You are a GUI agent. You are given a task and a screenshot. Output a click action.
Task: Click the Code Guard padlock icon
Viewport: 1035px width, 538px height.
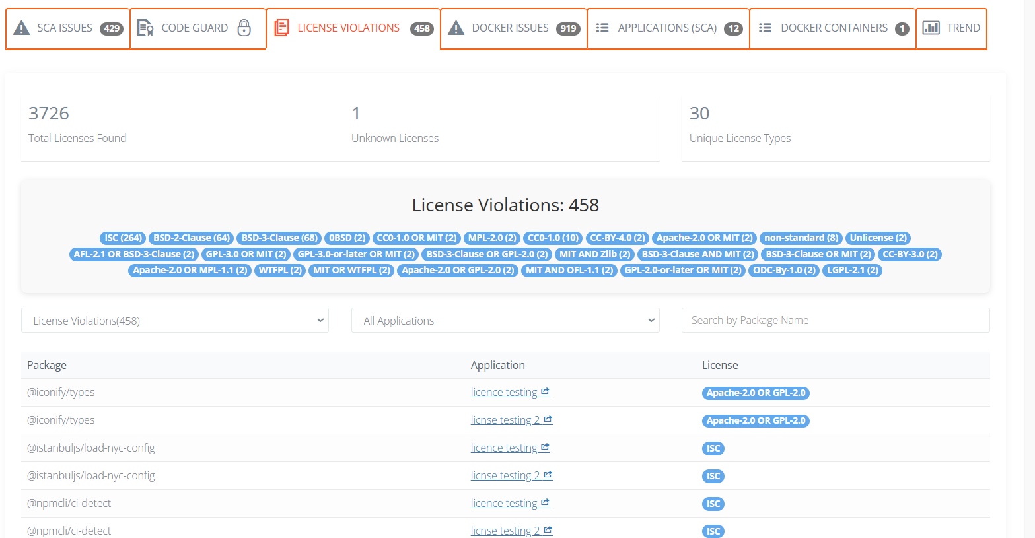coord(244,28)
